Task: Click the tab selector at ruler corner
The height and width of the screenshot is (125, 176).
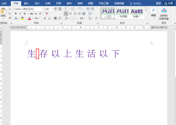Action: pos(1,28)
